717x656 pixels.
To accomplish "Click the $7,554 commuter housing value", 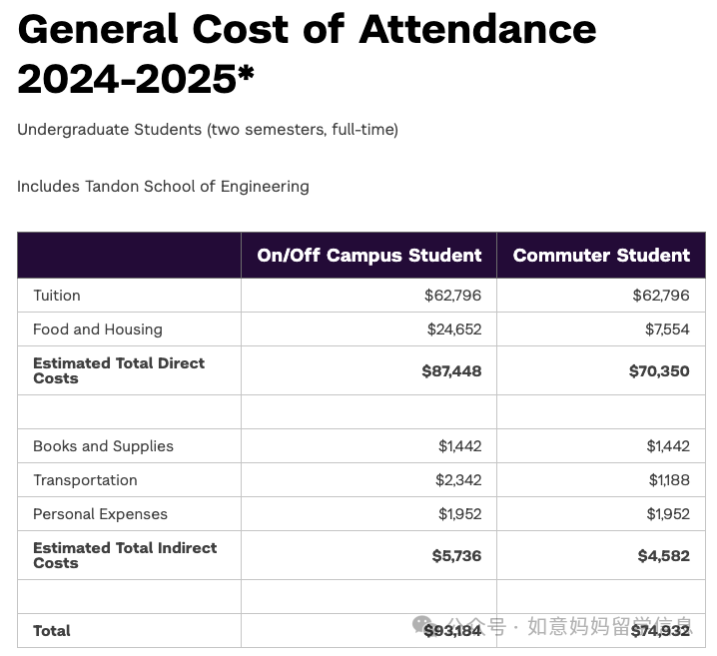I will [x=667, y=329].
